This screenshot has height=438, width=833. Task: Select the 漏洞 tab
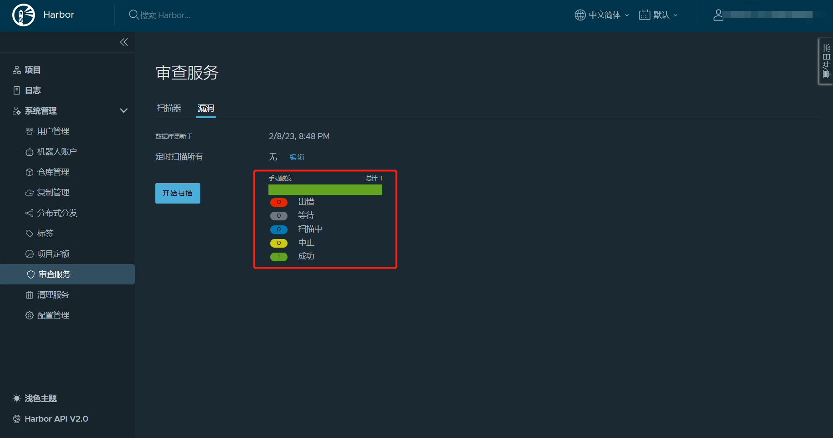pyautogui.click(x=206, y=108)
